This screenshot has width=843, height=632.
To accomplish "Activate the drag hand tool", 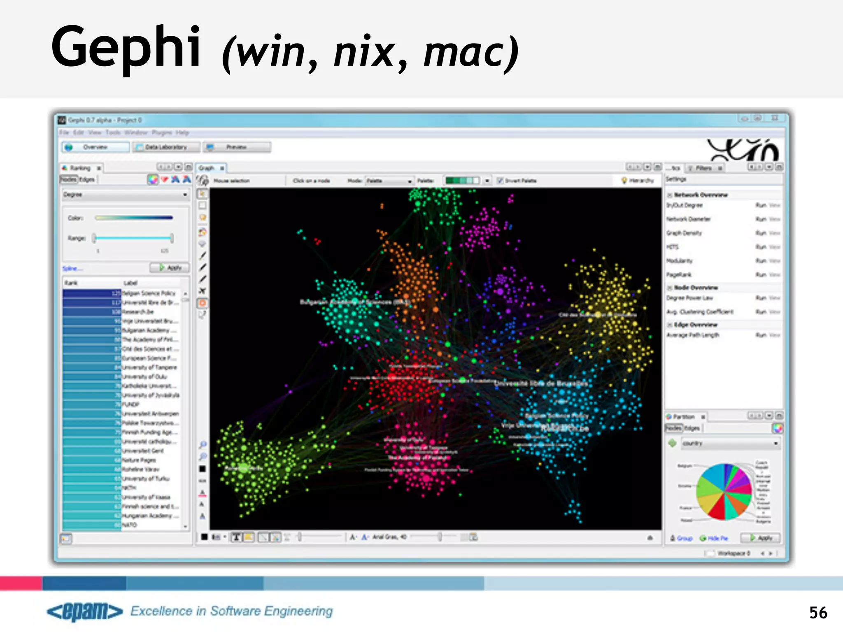I will [x=203, y=217].
